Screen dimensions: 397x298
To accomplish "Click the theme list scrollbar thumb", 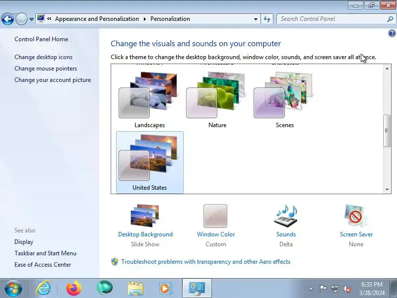I will point(387,131).
